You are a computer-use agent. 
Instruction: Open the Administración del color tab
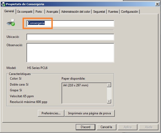coord(76,12)
